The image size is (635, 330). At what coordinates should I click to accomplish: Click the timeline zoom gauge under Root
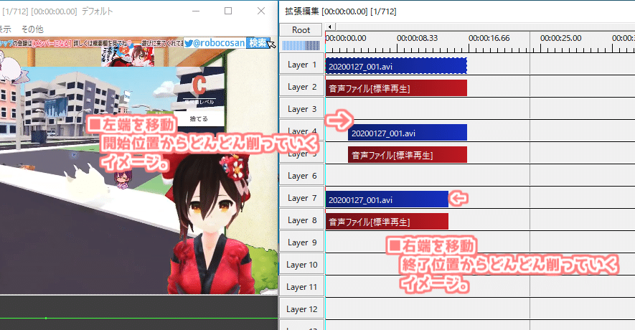[301, 45]
